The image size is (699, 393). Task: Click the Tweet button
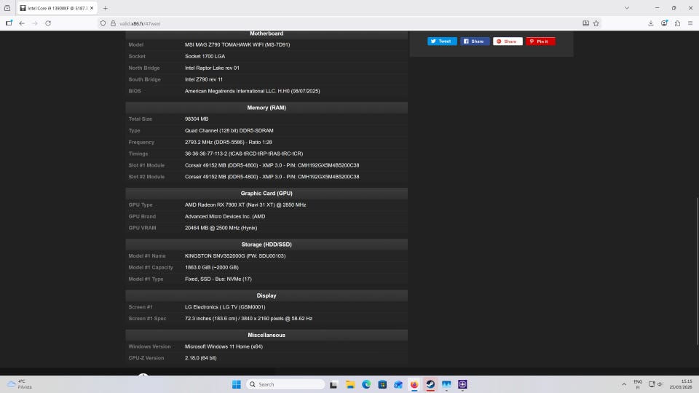(x=442, y=41)
